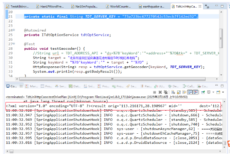Click testGeocoder() method name
The height and width of the screenshot is (156, 230).
(66, 49)
